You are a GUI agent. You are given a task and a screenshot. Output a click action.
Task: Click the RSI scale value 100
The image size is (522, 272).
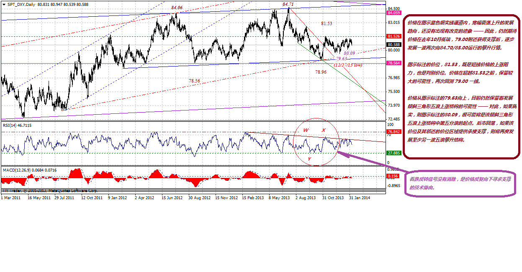pos(391,125)
